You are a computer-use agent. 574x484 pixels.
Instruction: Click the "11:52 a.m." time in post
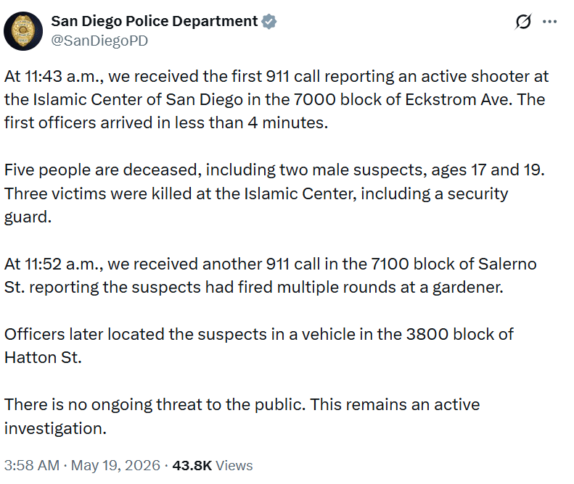(63, 264)
